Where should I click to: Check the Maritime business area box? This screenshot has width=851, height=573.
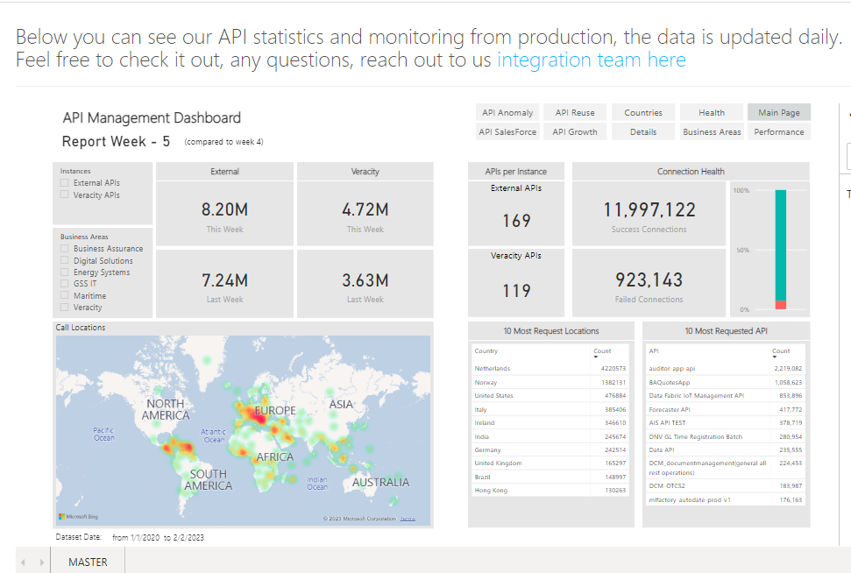point(65,296)
